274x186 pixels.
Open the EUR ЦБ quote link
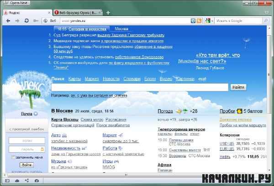(x=227, y=149)
